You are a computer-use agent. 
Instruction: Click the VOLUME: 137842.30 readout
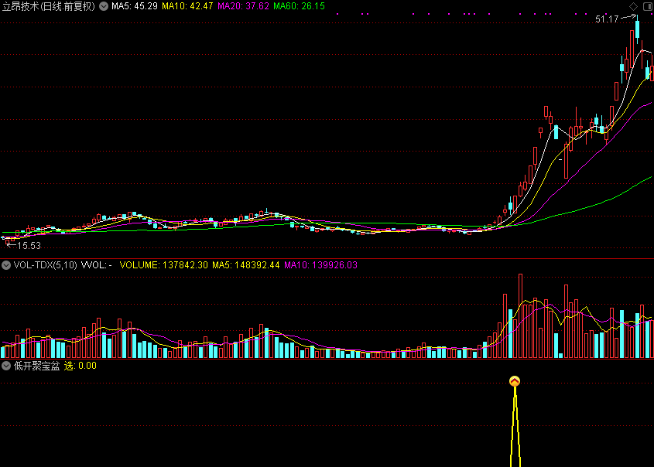[163, 265]
